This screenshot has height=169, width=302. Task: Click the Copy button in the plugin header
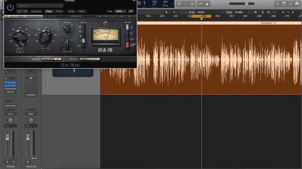[49, 11]
